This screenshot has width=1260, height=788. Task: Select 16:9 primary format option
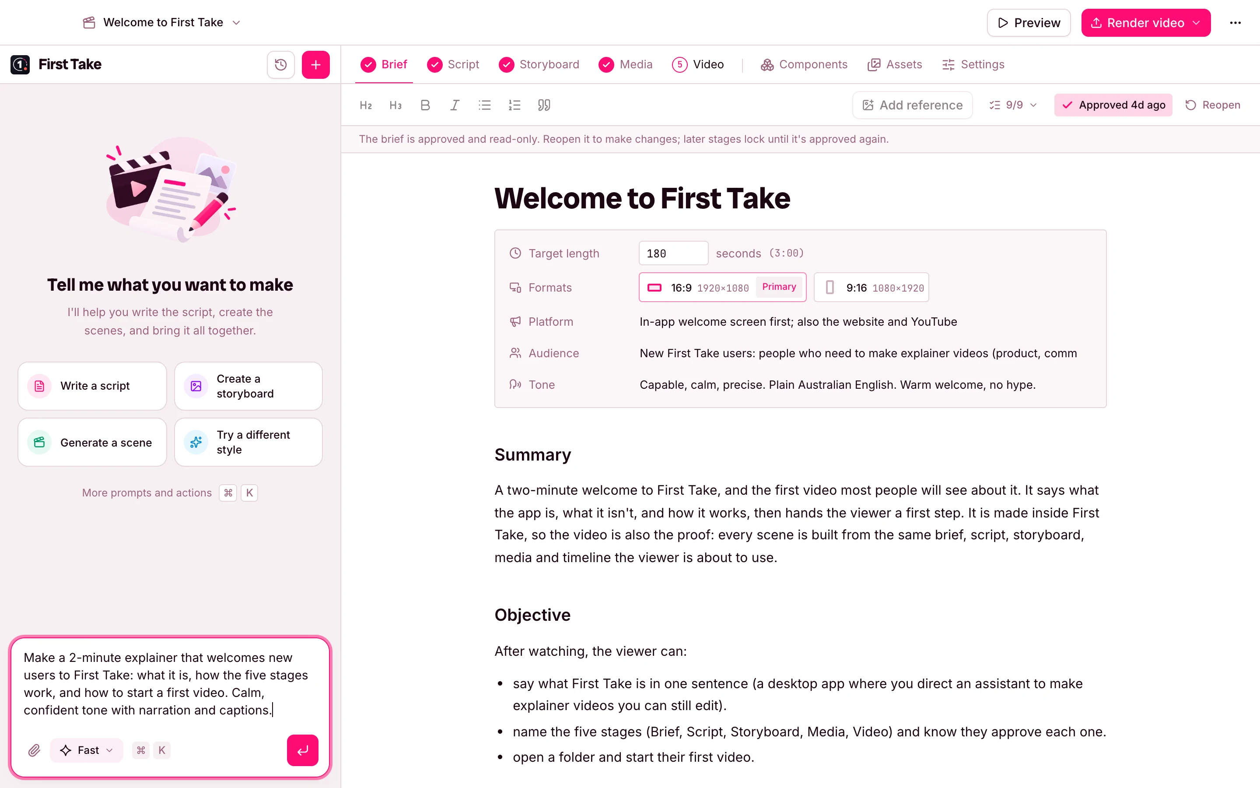pyautogui.click(x=722, y=287)
